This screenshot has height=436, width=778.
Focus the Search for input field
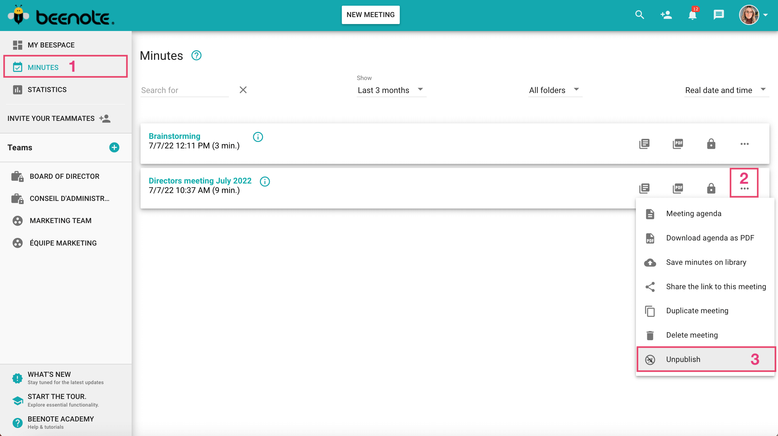[x=185, y=90]
